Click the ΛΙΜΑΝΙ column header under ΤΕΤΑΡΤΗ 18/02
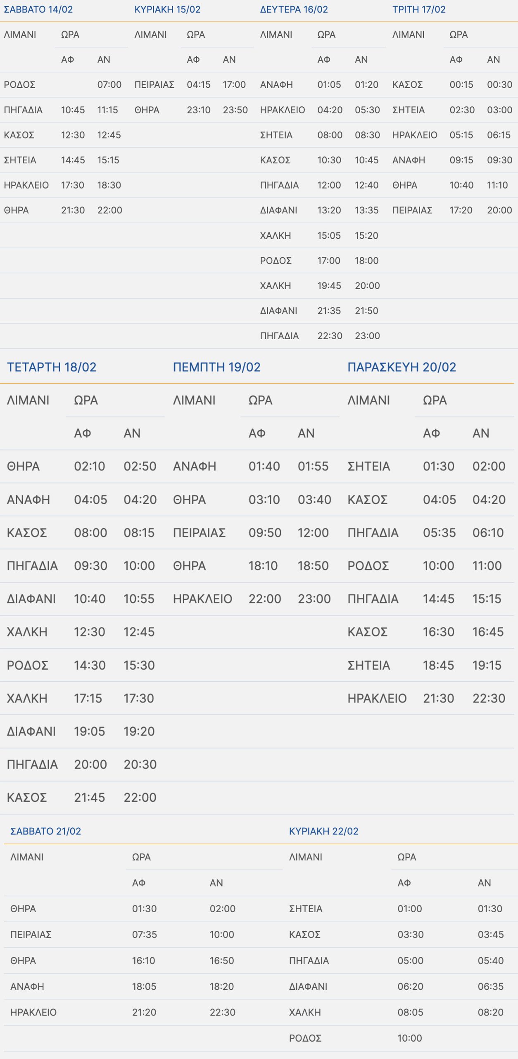The image size is (518, 1059). pyautogui.click(x=28, y=400)
